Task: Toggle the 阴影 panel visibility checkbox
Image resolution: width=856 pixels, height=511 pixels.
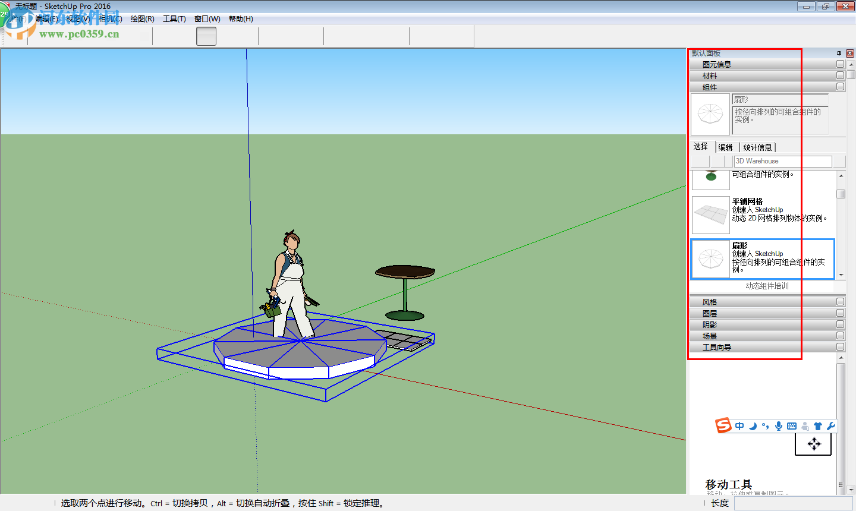Action: coord(840,324)
